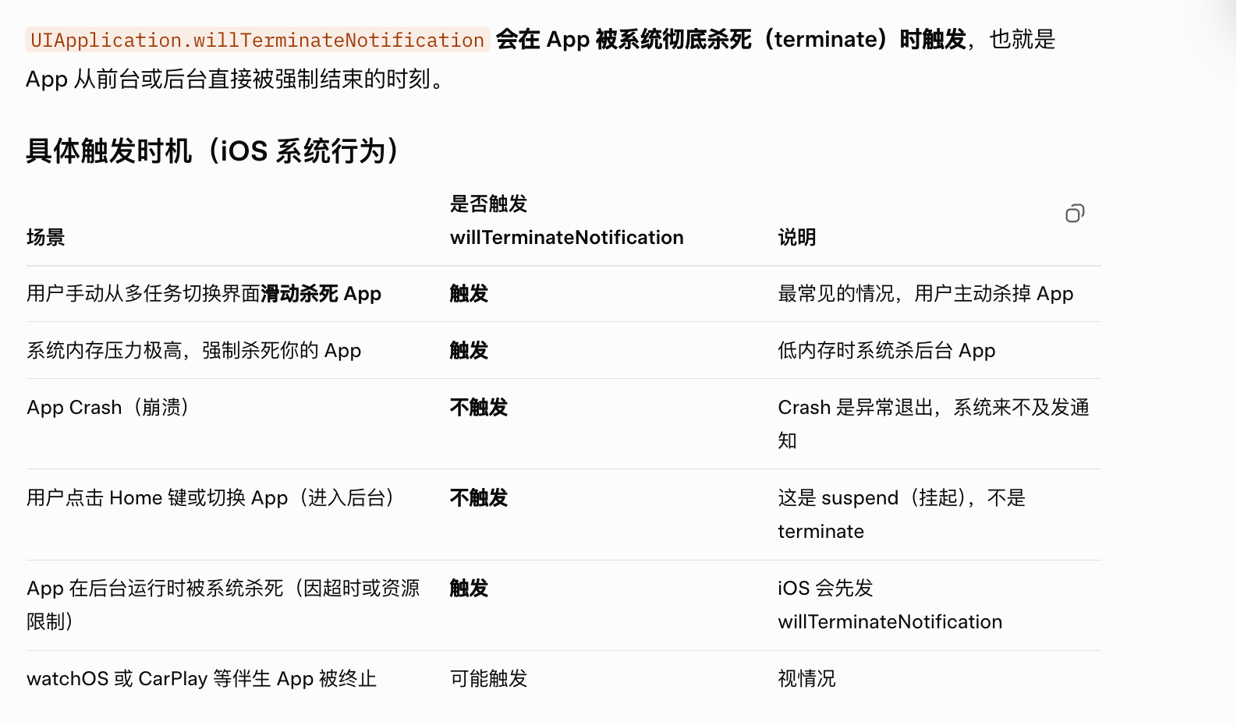1237x725 pixels.
Task: Click the suspend（挂起）explanation cell
Action: 902,515
